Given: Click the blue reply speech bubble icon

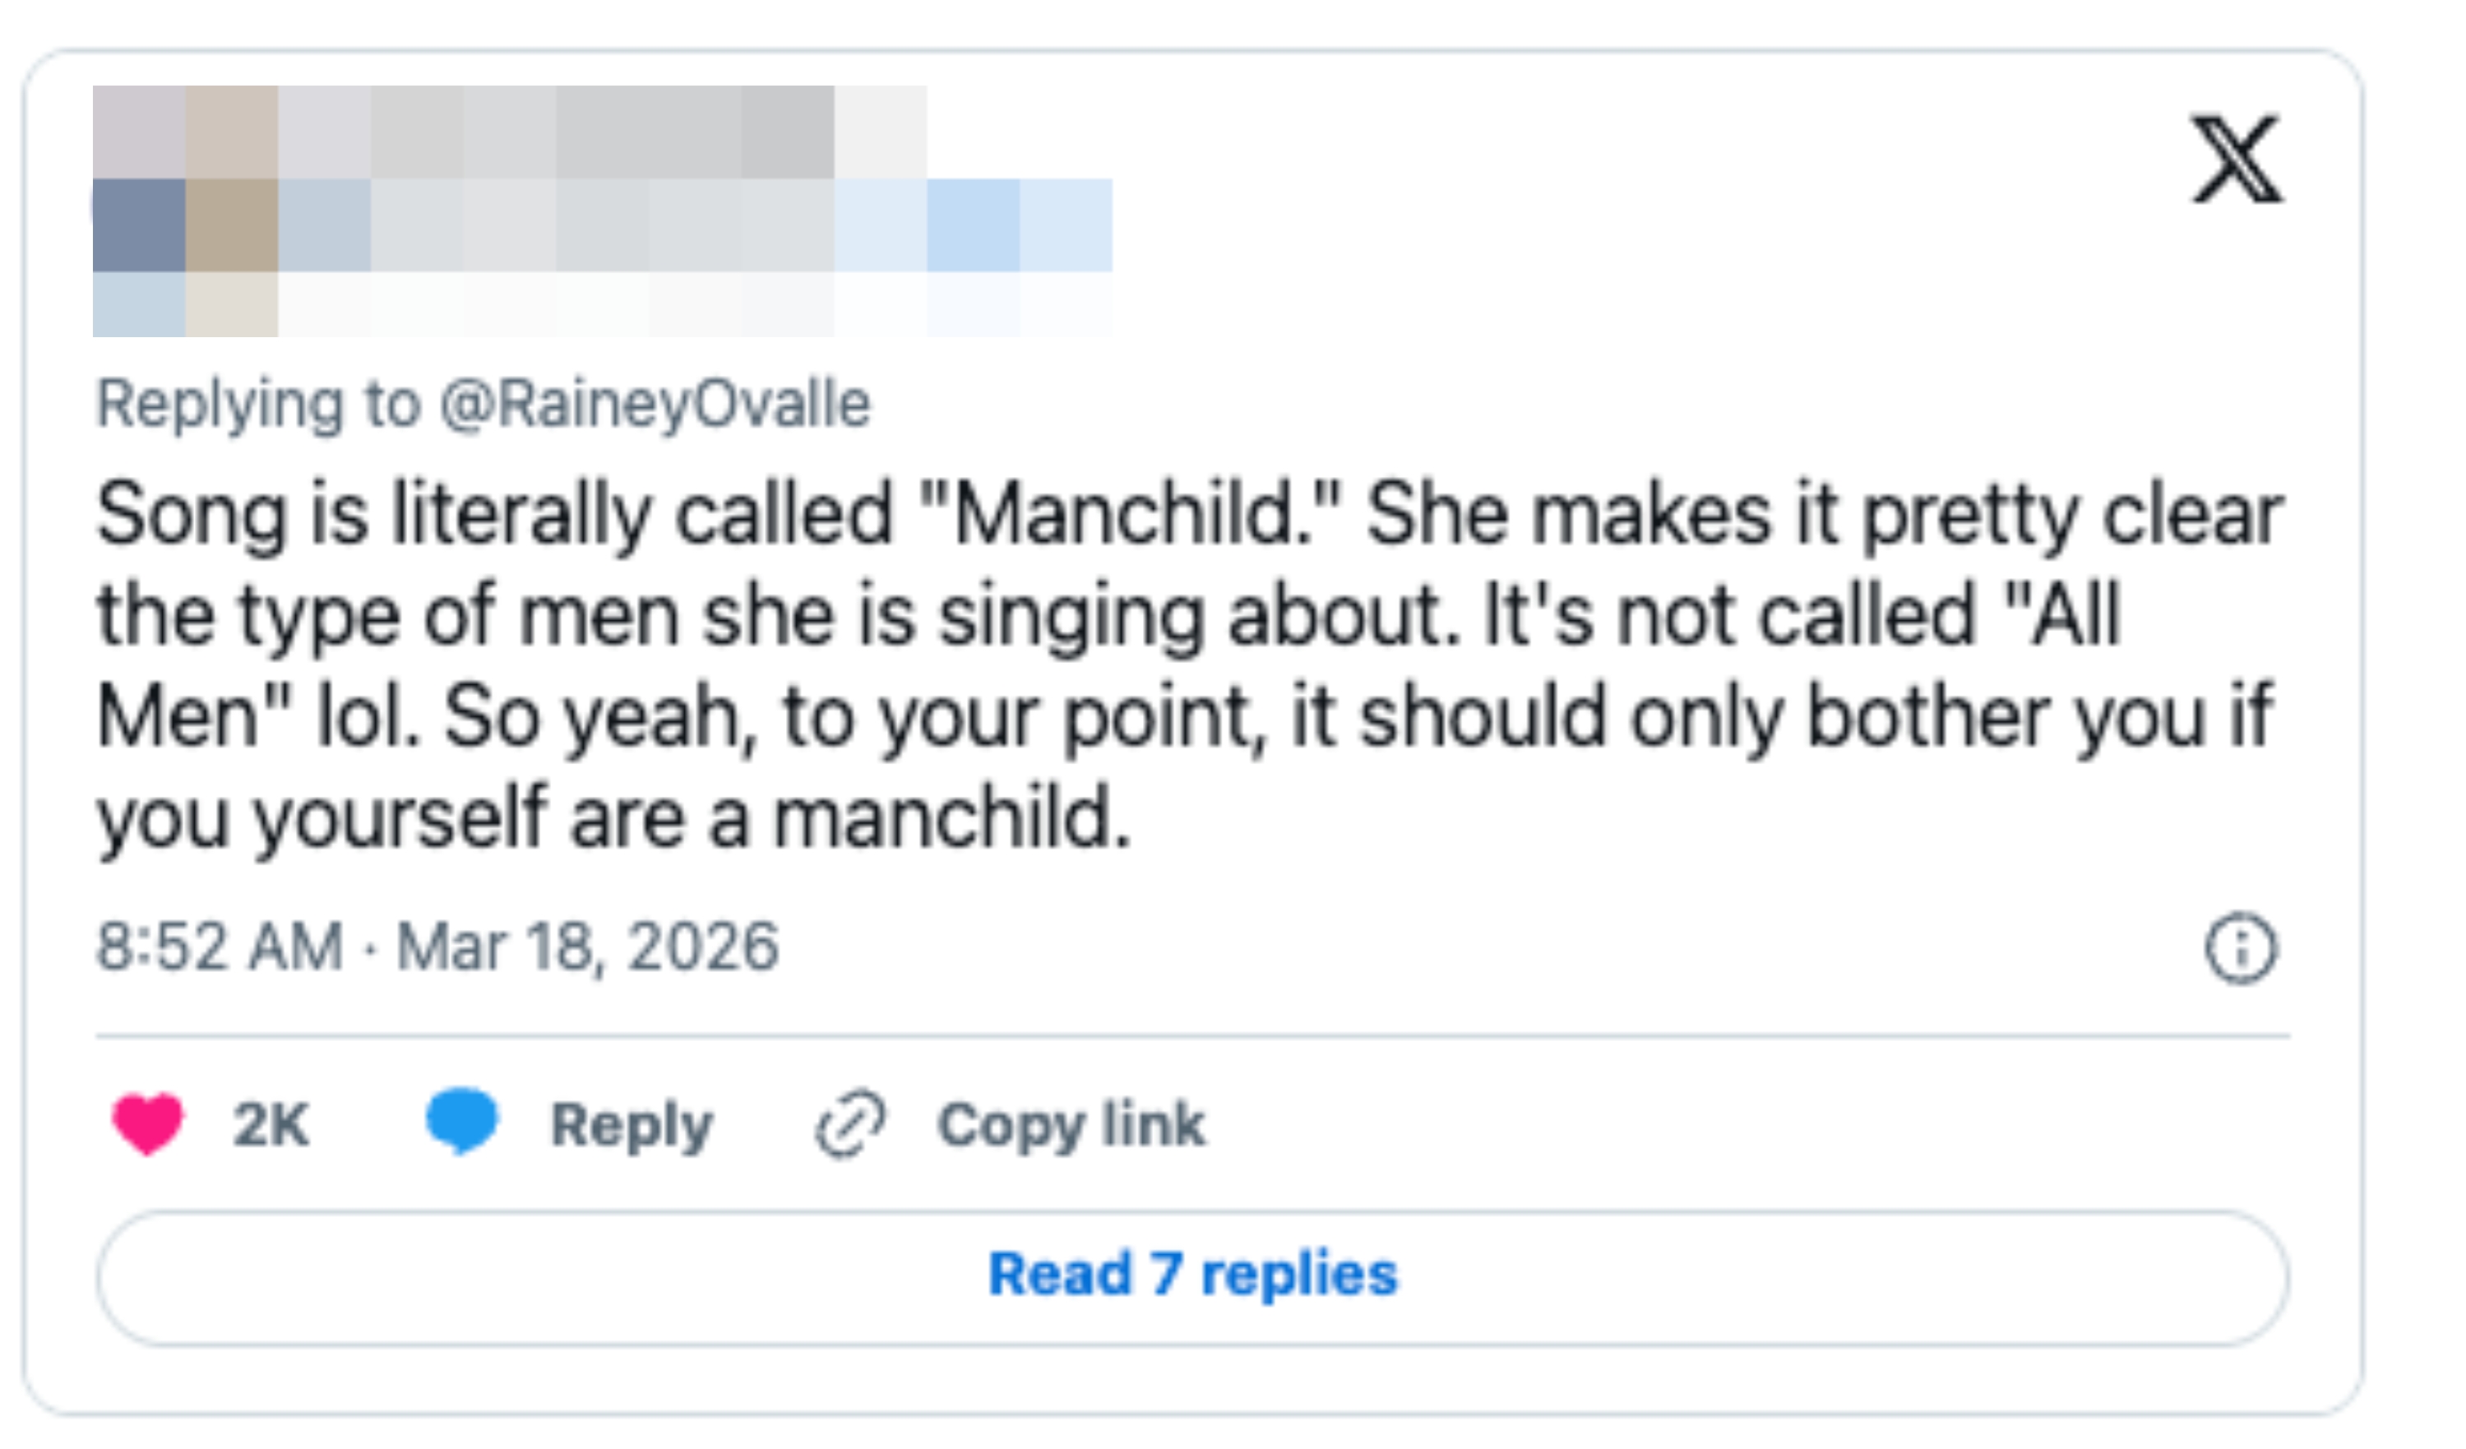Looking at the screenshot, I should click(462, 1121).
